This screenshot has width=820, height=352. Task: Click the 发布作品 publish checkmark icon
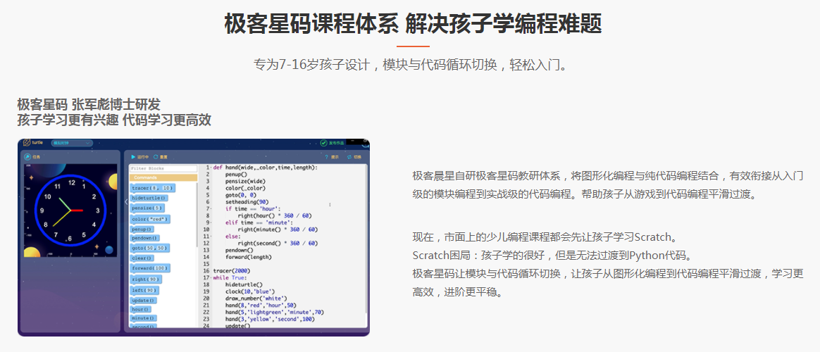click(x=324, y=143)
